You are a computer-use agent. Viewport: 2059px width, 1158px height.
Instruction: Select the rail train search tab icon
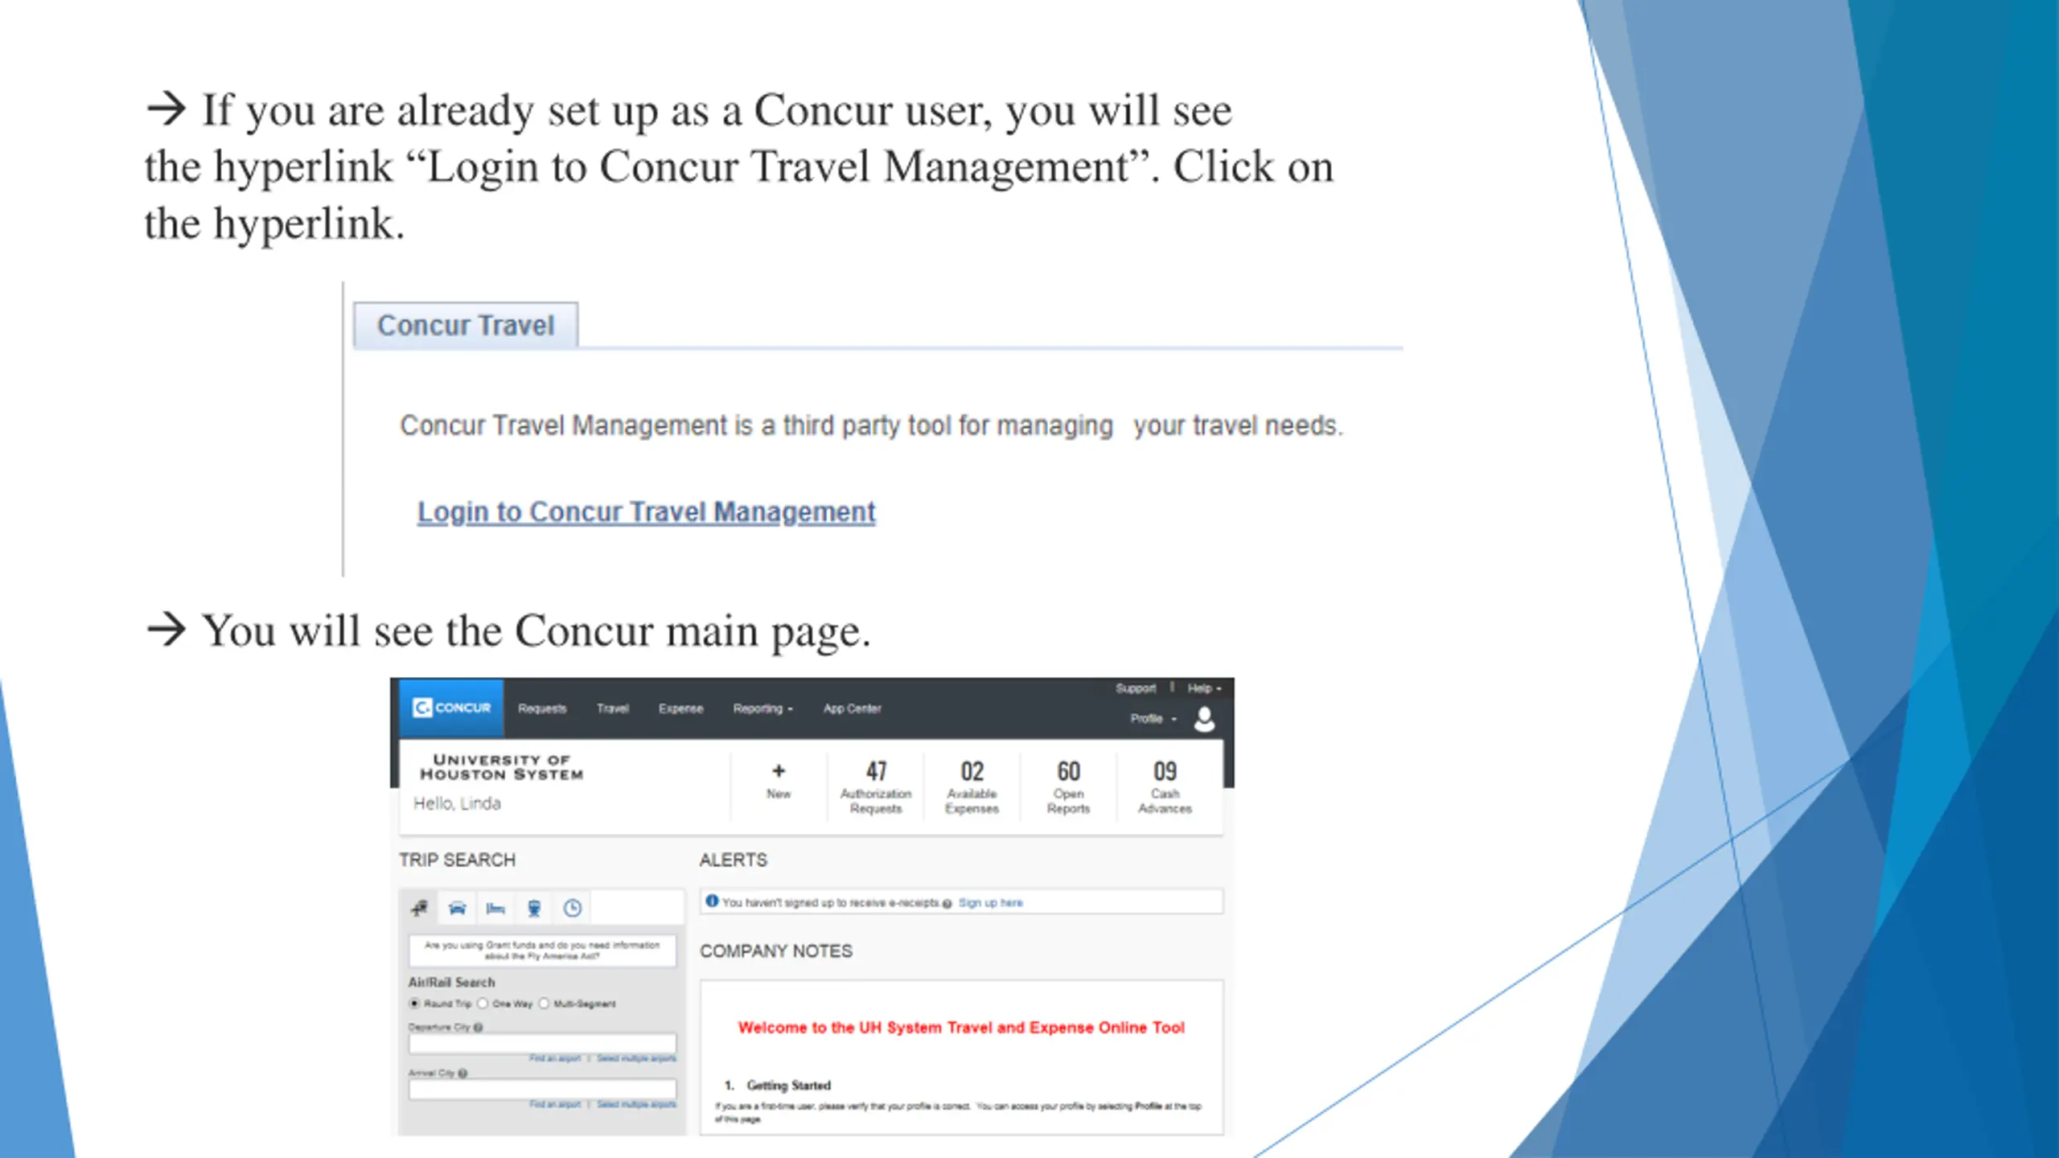[x=534, y=909]
